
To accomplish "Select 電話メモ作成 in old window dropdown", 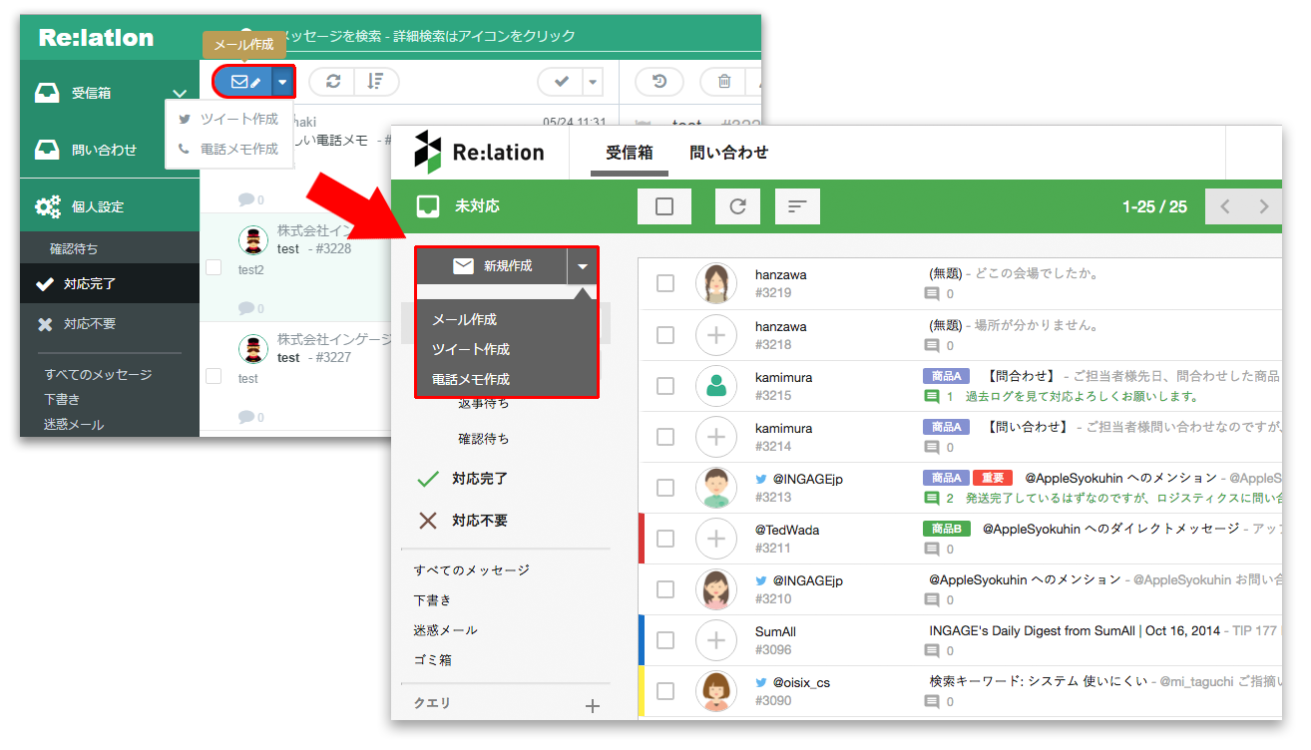I will point(228,149).
